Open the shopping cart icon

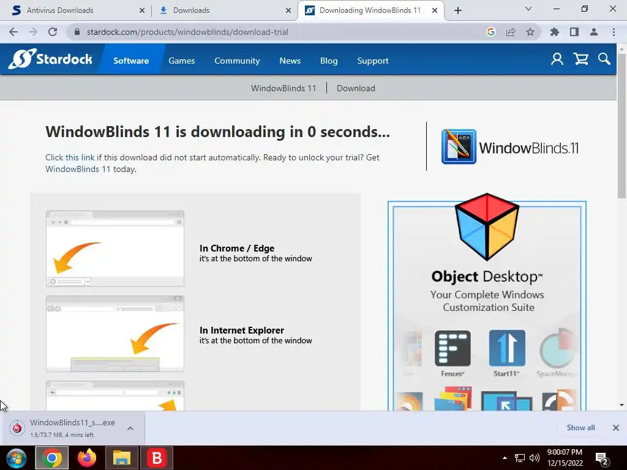580,59
